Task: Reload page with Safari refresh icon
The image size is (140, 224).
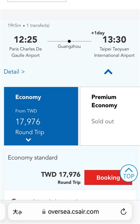Action: (123, 212)
